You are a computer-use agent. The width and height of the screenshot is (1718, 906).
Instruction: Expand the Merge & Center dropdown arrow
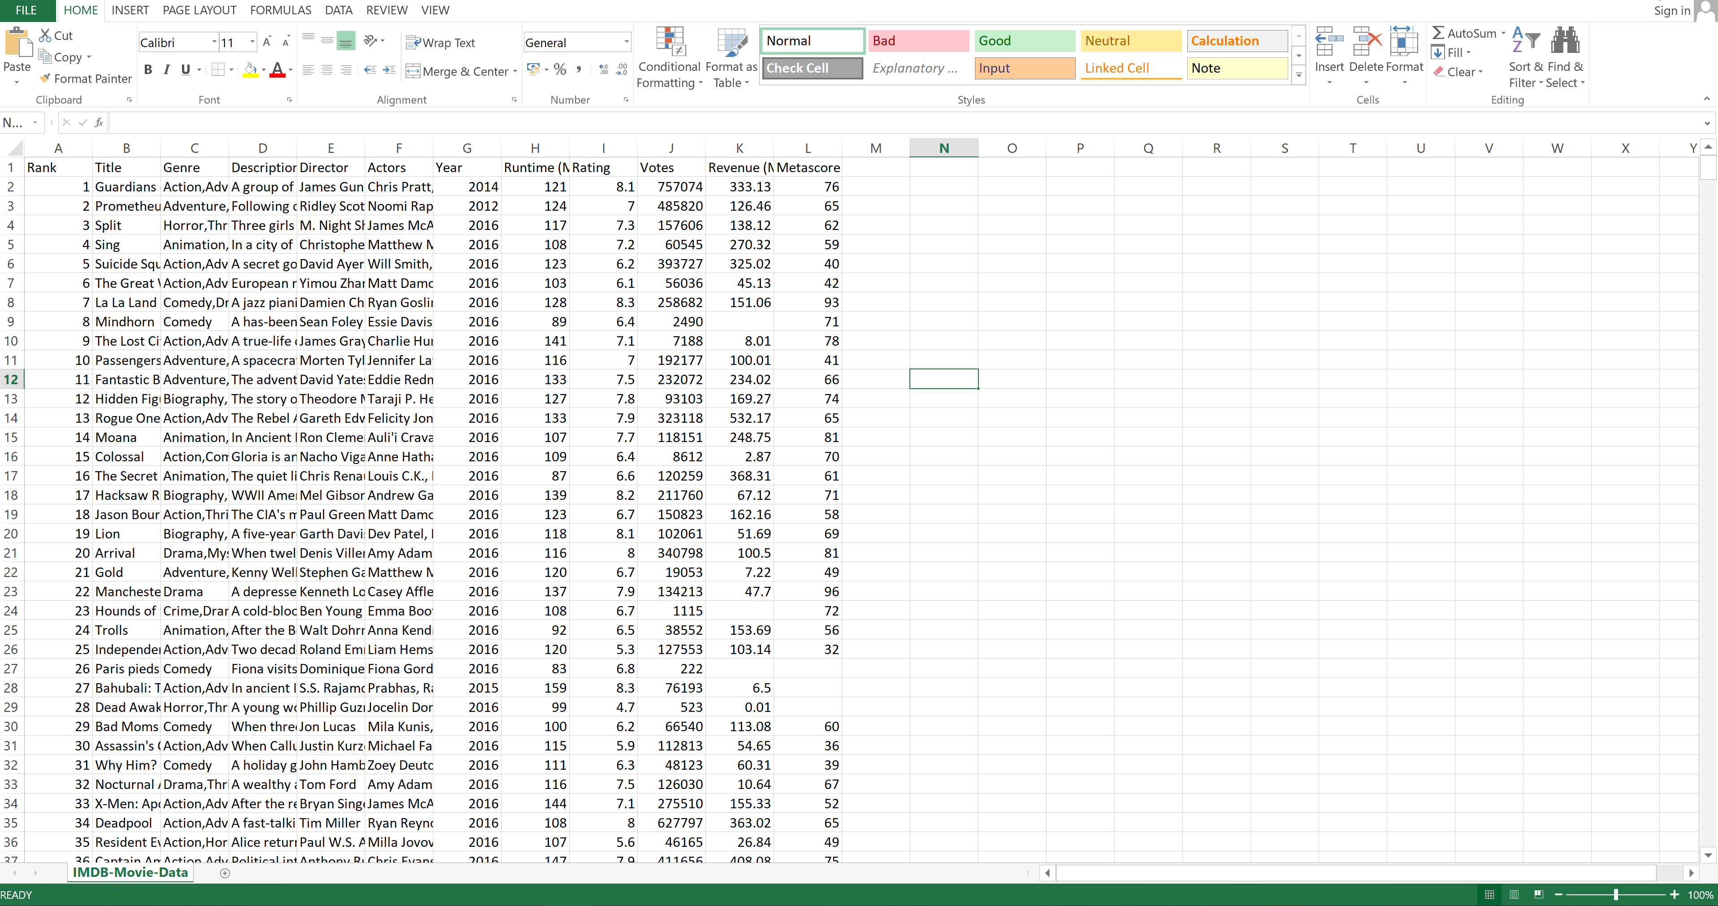pyautogui.click(x=515, y=71)
